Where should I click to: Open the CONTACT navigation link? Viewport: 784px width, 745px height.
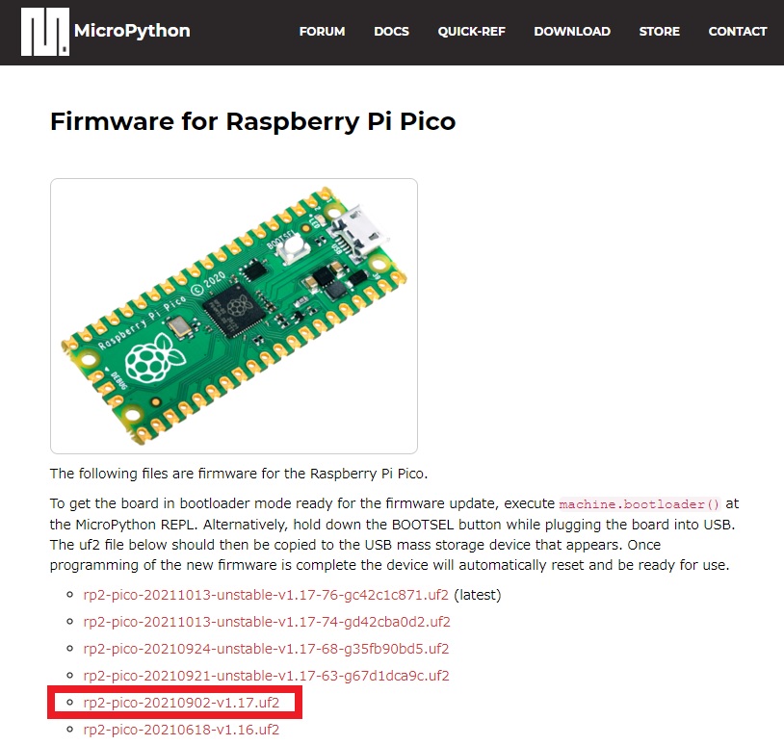click(x=738, y=32)
